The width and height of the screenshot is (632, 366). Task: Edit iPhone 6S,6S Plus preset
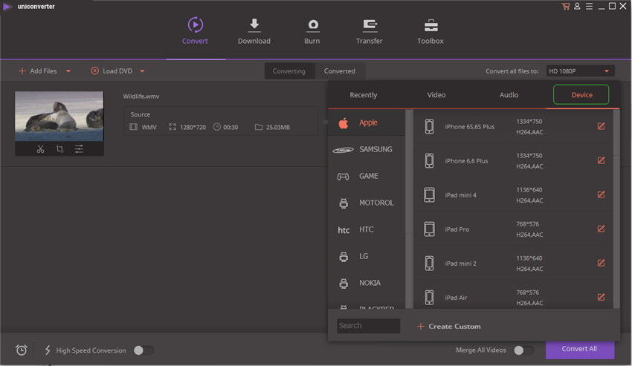point(601,126)
